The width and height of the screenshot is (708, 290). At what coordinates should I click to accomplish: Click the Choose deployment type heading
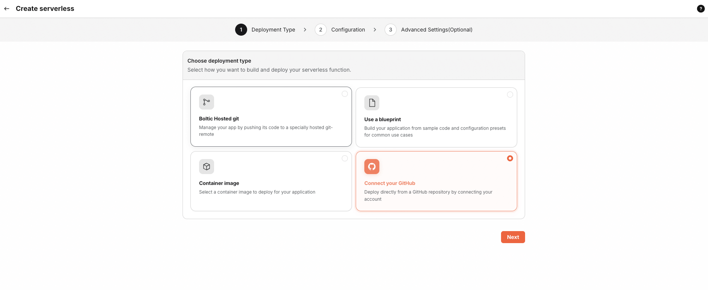(219, 61)
